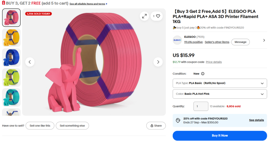Advance to the next product image
This screenshot has width=268, height=141.
[158, 62]
